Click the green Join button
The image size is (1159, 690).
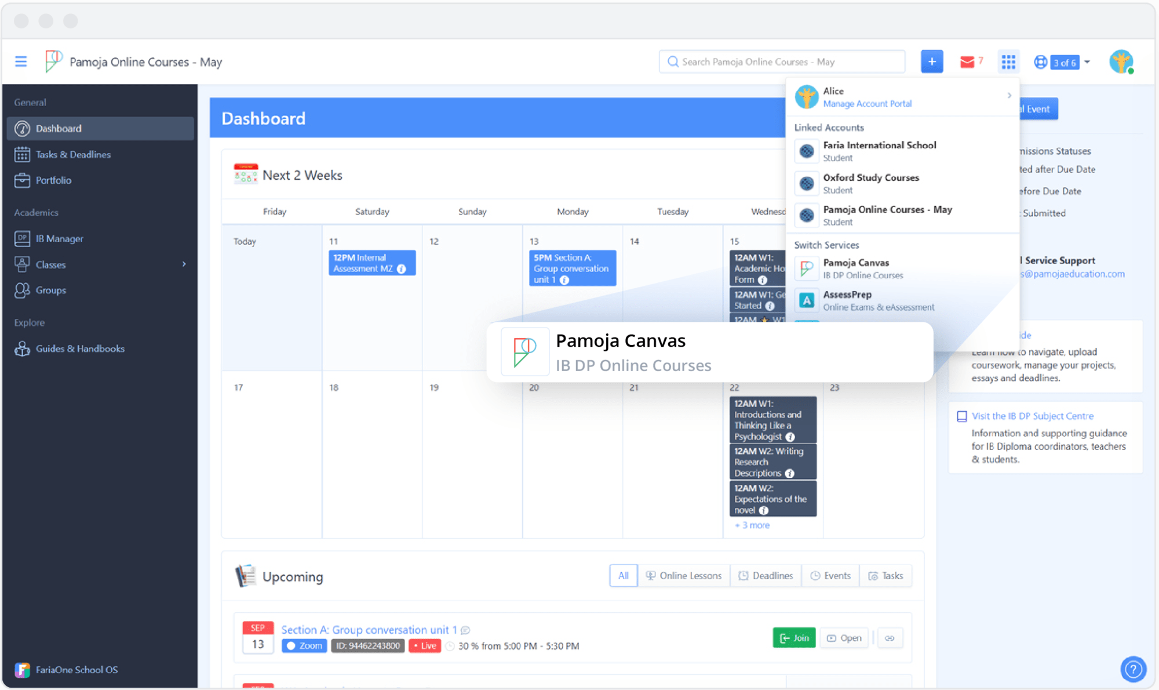click(x=794, y=638)
